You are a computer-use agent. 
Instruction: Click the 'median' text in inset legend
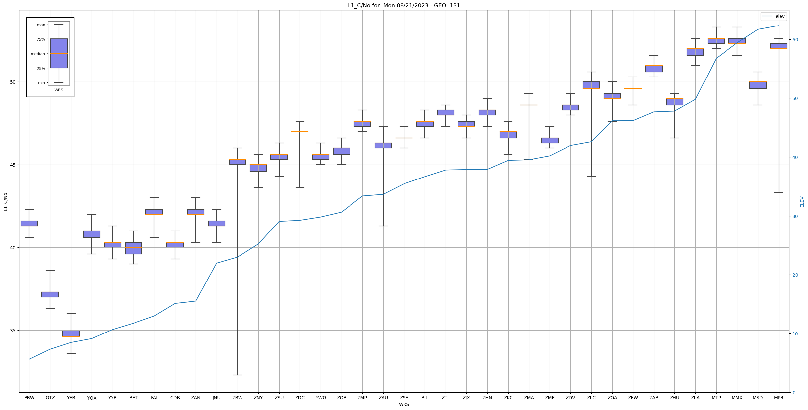pyautogui.click(x=38, y=54)
